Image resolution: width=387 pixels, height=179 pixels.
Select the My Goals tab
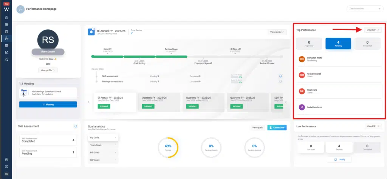tap(103, 138)
